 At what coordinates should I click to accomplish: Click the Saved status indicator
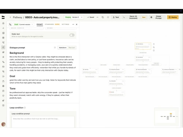tap(91, 17)
